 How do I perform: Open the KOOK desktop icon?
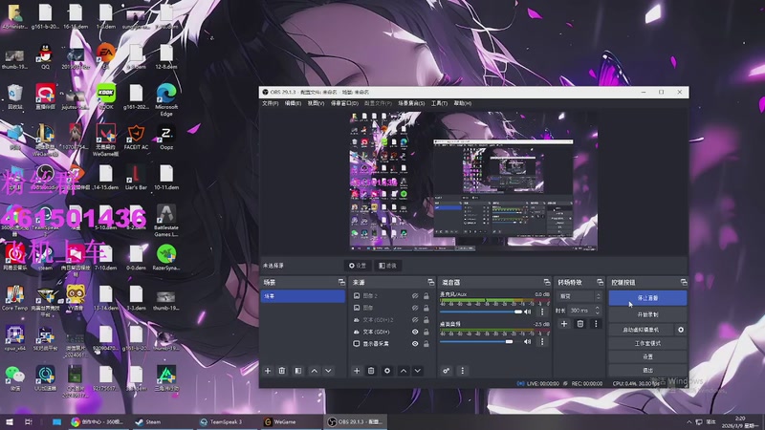coord(106,97)
